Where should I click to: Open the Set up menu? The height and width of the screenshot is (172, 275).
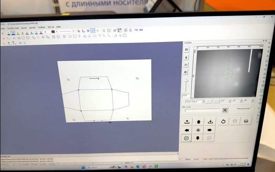(x=51, y=27)
